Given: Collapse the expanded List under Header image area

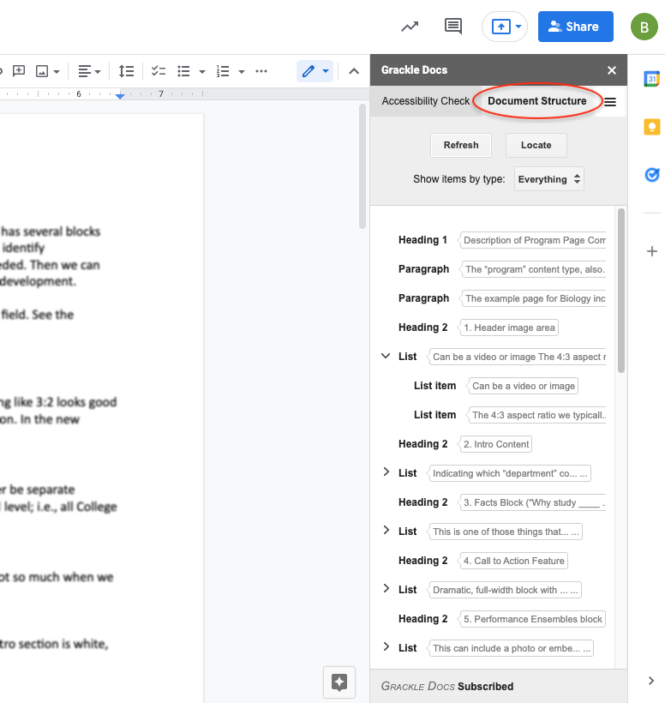Looking at the screenshot, I should click(x=386, y=357).
